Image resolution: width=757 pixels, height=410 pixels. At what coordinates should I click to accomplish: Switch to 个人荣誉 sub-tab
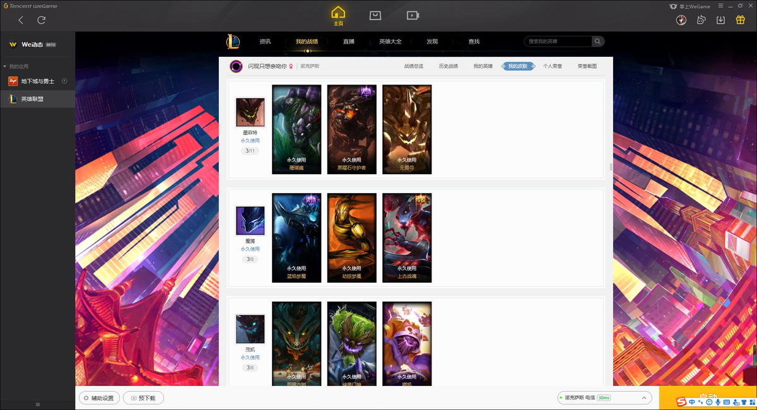(553, 66)
